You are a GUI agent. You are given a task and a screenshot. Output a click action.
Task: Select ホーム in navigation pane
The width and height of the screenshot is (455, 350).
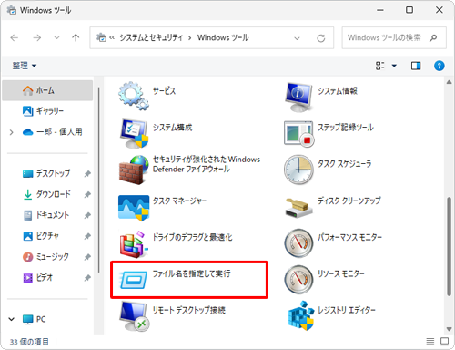click(47, 90)
